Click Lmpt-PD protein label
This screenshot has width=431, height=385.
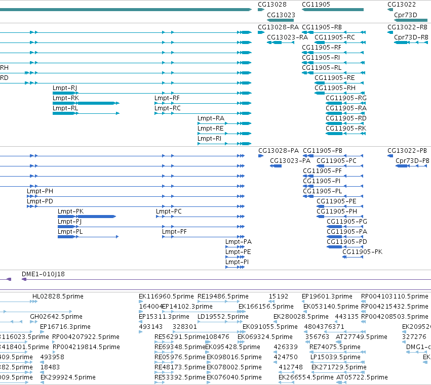coord(40,201)
